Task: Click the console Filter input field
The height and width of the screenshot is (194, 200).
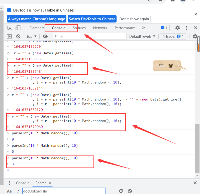Action: tap(90, 36)
